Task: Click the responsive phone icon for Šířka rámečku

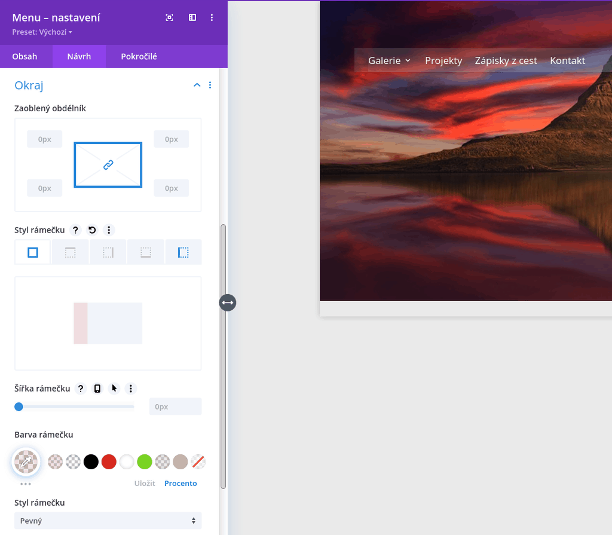Action: [97, 388]
